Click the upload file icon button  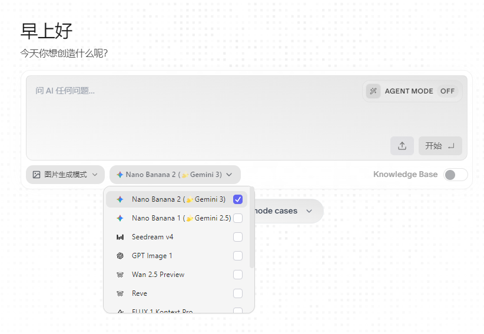click(x=402, y=146)
